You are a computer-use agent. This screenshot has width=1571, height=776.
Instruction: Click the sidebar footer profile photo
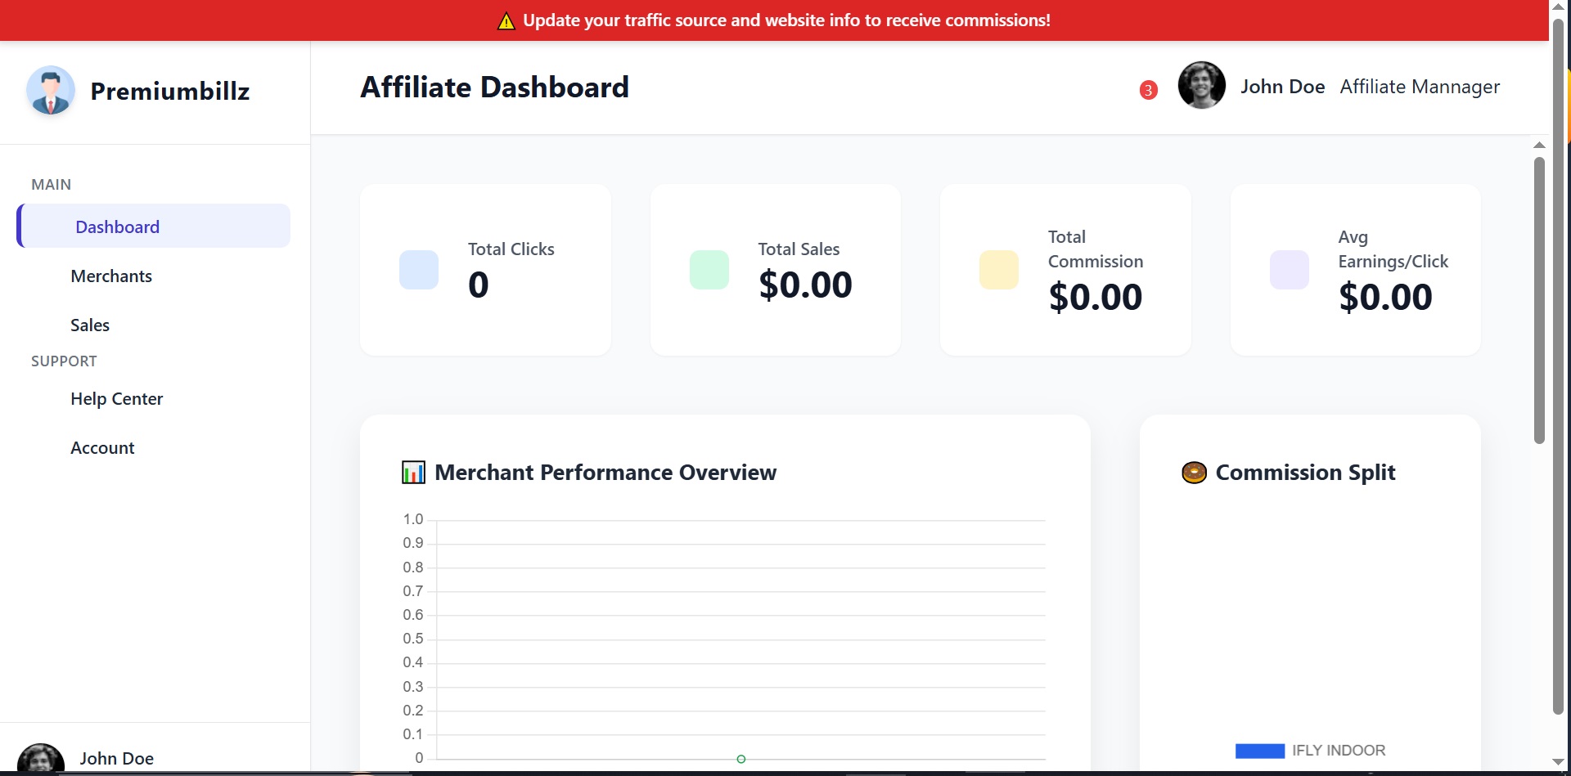point(41,758)
